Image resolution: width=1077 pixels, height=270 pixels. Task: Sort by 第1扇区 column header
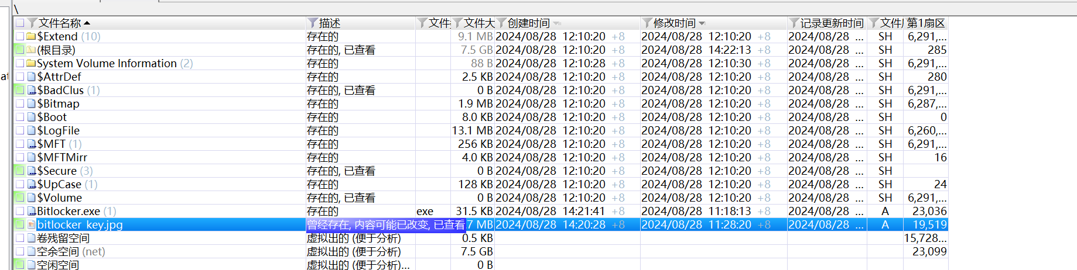(926, 23)
